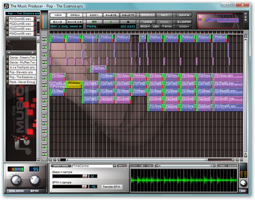The width and height of the screenshot is (255, 200).
Task: Toggle loop in the waveform preview panel
Action: (x=150, y=166)
